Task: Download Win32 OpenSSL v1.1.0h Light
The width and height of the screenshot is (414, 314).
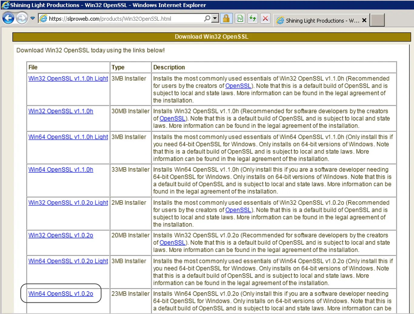Action: tap(68, 78)
